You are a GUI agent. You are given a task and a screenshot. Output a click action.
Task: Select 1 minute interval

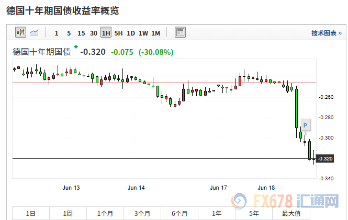57,33
